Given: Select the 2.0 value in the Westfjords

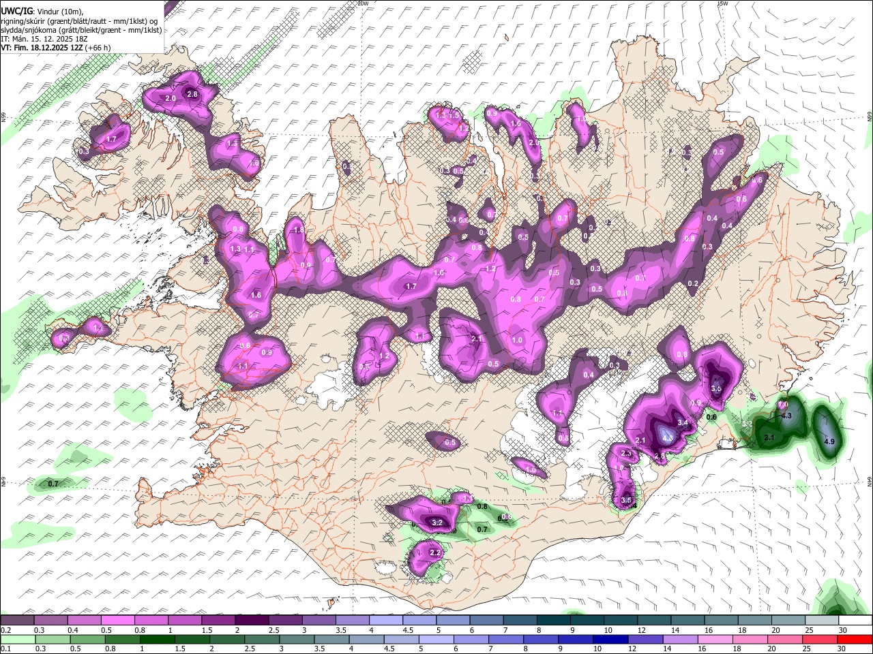Looking at the screenshot, I should [171, 99].
